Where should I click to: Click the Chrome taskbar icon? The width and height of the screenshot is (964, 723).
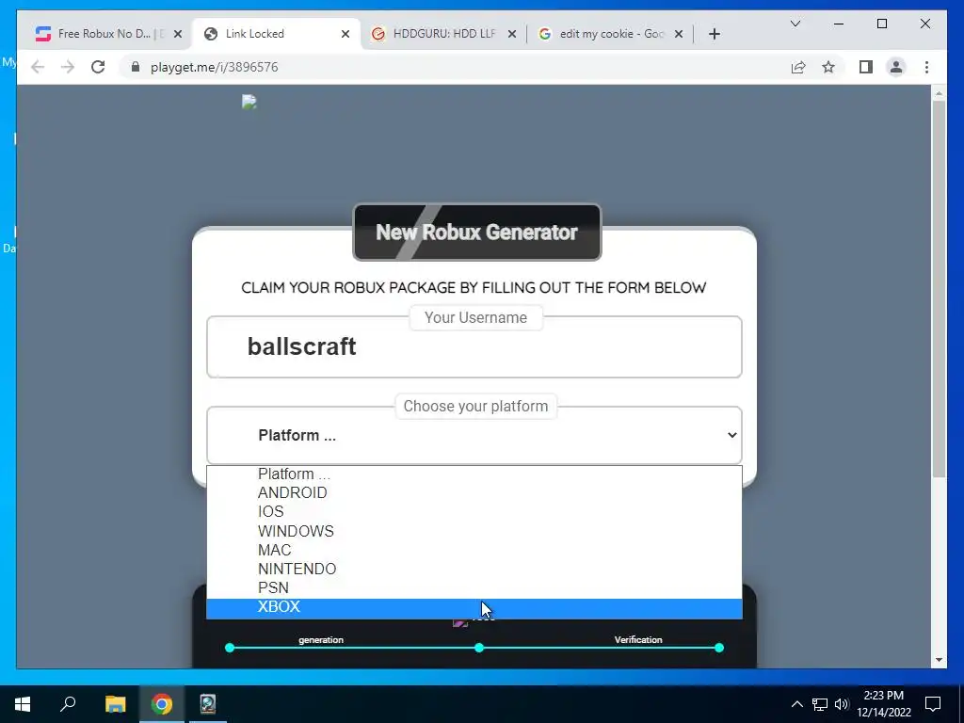coord(162,704)
